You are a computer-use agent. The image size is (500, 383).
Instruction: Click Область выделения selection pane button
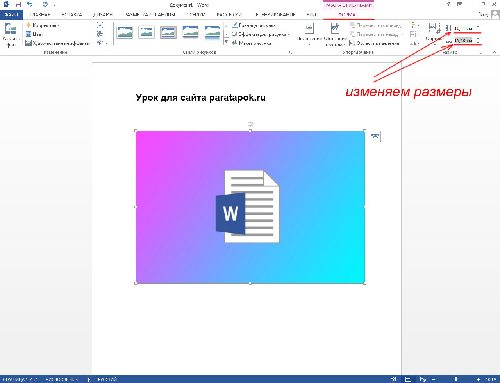(x=374, y=43)
